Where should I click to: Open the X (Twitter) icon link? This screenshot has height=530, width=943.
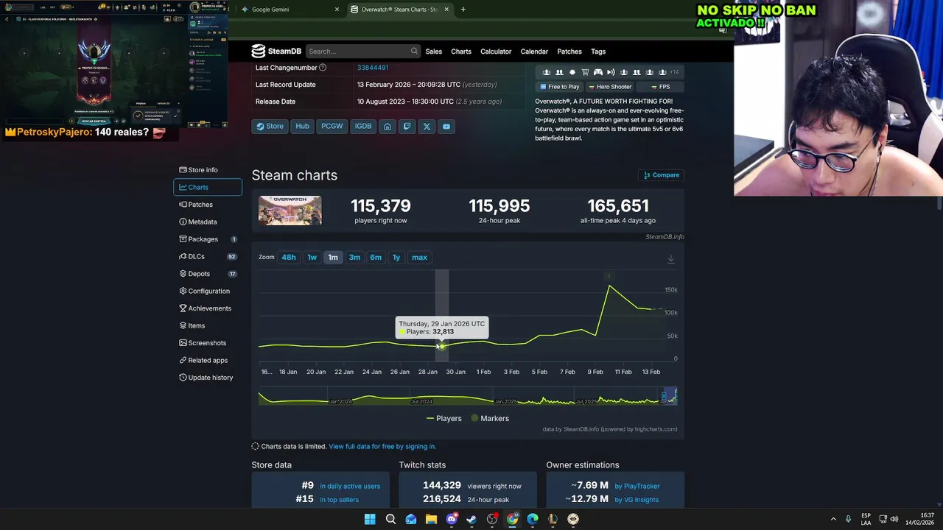tap(427, 127)
